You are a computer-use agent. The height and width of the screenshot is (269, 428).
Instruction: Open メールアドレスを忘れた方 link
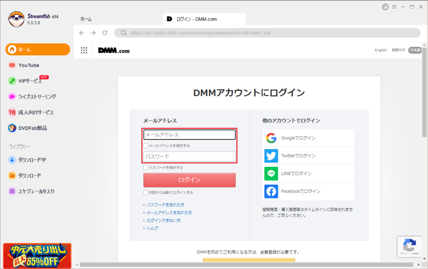(x=169, y=213)
